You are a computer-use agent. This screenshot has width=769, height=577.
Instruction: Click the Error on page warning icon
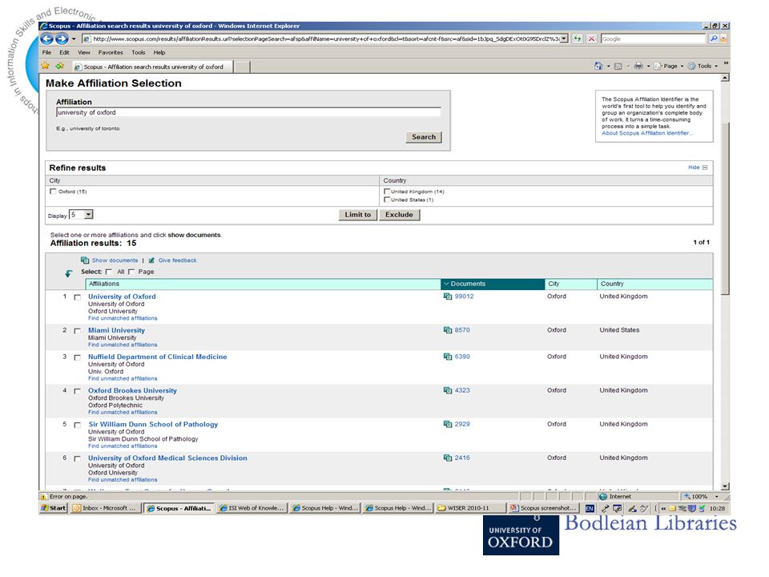[44, 497]
